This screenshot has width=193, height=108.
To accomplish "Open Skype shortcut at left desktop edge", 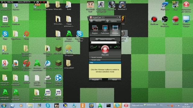I will [x=5, y=35].
